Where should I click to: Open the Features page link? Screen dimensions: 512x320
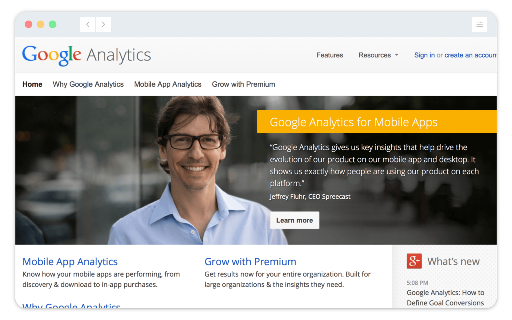tap(330, 55)
